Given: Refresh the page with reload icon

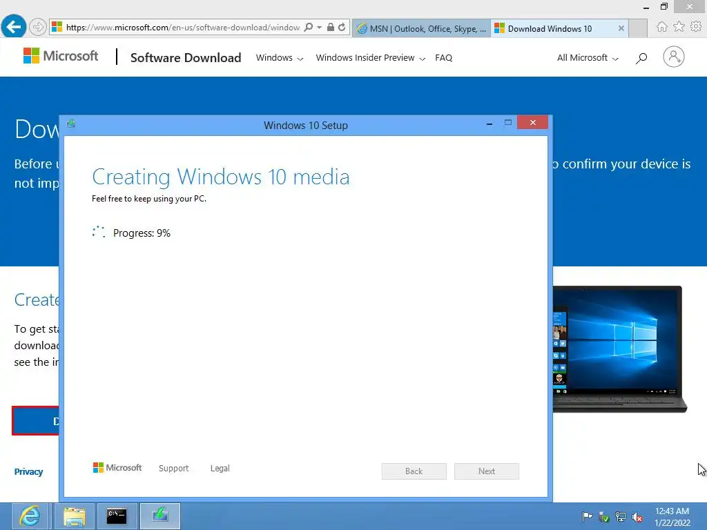Looking at the screenshot, I should (342, 27).
